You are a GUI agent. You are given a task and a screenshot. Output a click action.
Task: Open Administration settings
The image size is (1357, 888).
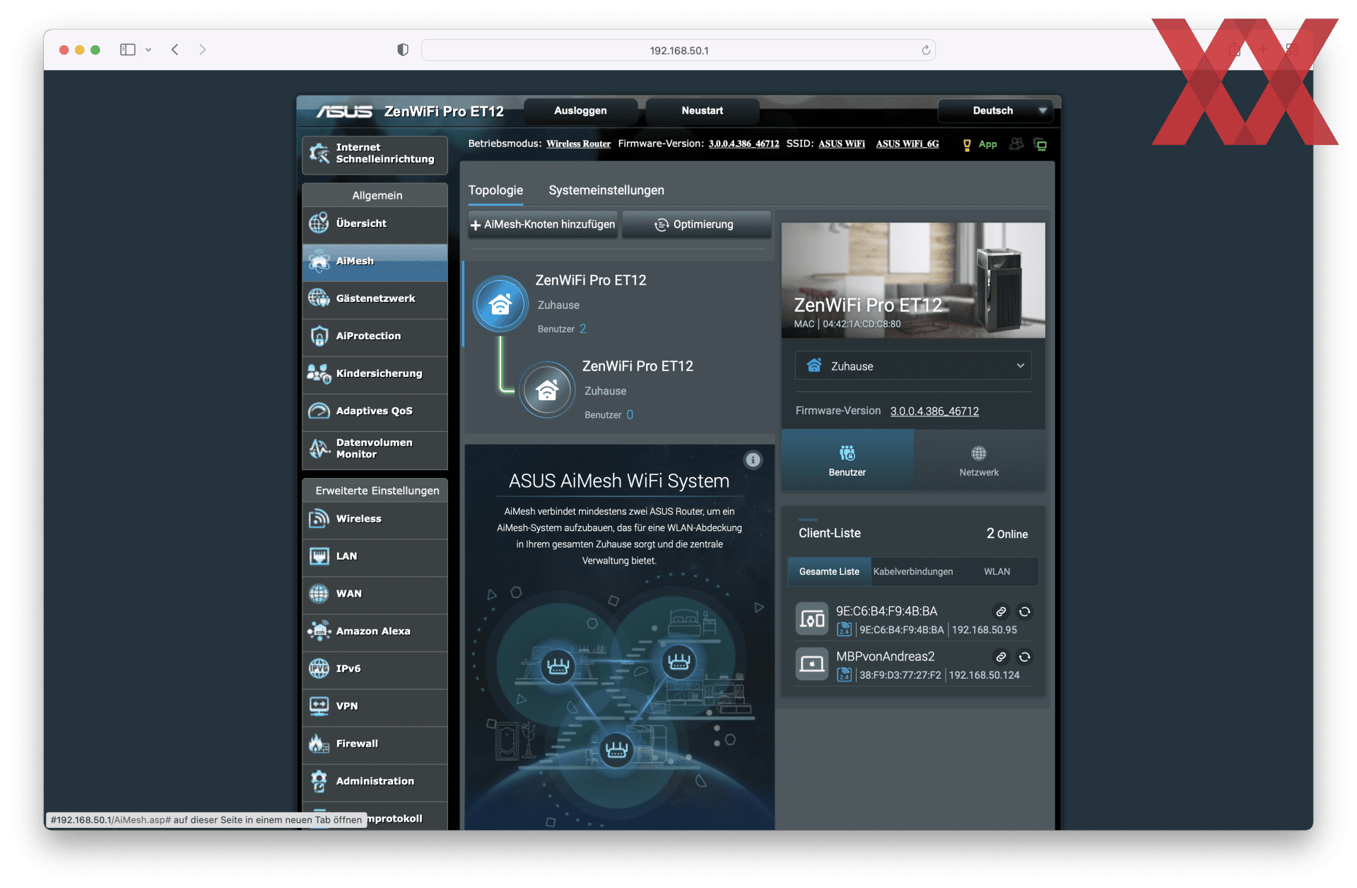[x=375, y=781]
